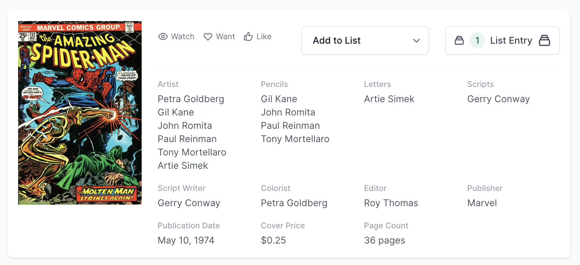
Task: Toggle the Like label for this issue
Action: tap(264, 37)
